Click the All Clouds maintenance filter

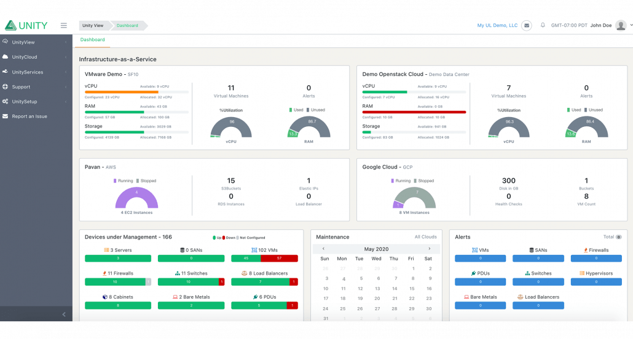pos(425,237)
